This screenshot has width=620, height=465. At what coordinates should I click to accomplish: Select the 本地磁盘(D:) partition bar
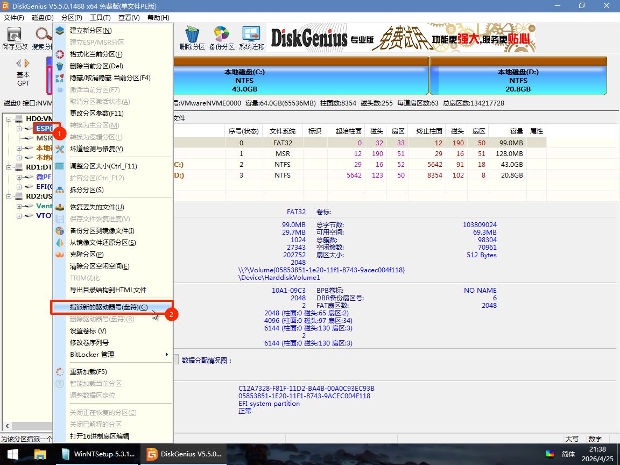tap(518, 76)
